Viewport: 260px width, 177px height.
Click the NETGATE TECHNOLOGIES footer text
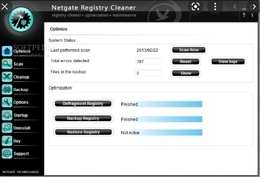[x=21, y=172]
